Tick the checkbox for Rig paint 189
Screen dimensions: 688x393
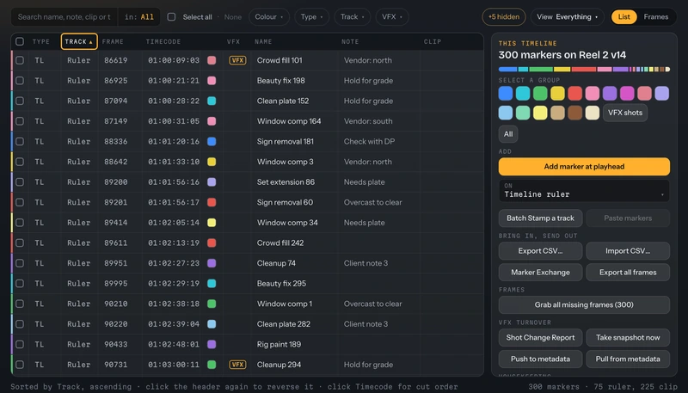(20, 344)
